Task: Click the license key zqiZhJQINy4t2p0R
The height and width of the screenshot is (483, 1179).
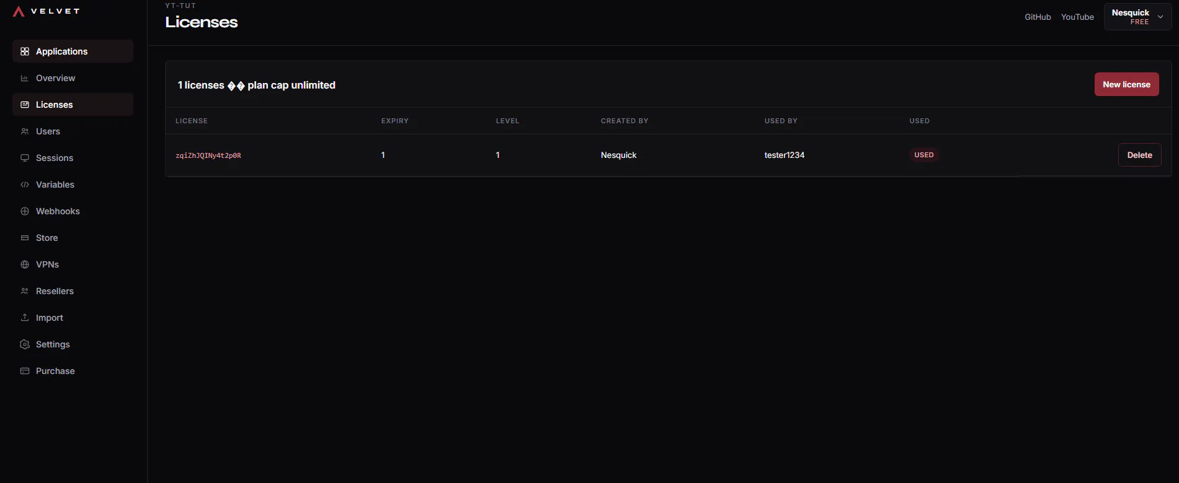Action: click(208, 155)
